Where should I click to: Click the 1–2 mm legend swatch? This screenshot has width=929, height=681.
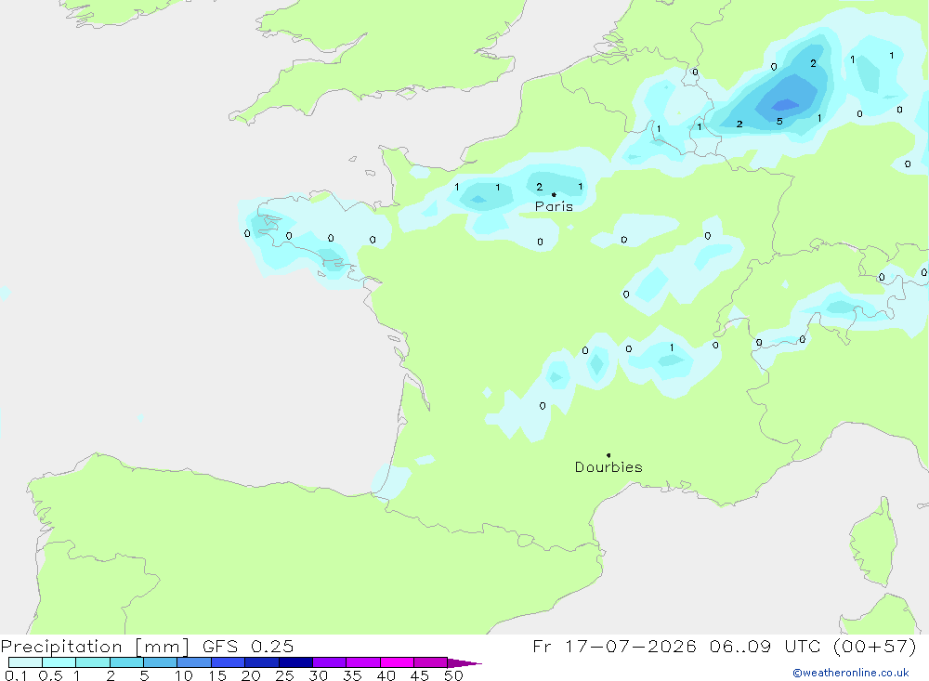(93, 662)
